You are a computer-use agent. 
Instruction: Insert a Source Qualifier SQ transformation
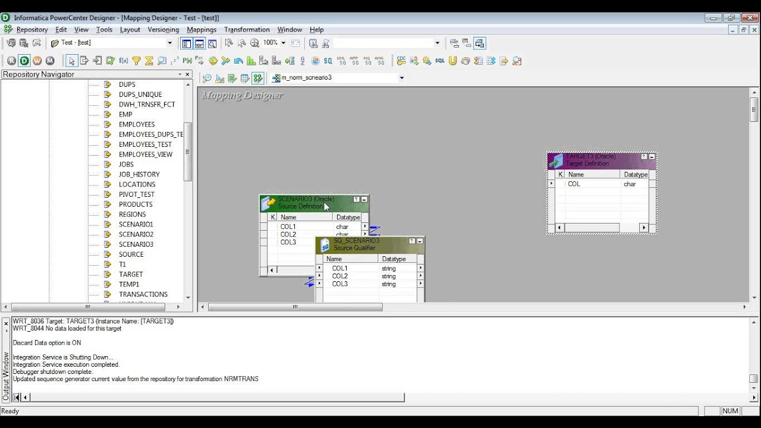click(x=328, y=61)
